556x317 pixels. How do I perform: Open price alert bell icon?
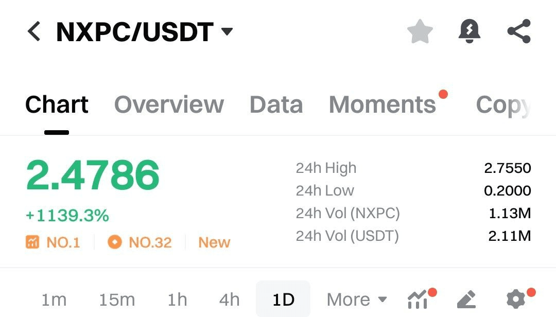coord(469,31)
